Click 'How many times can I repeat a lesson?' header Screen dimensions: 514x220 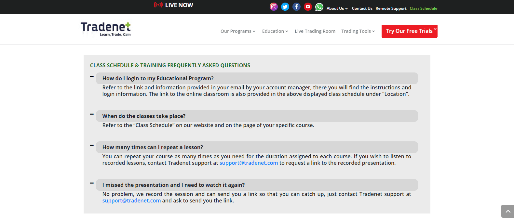click(x=257, y=147)
